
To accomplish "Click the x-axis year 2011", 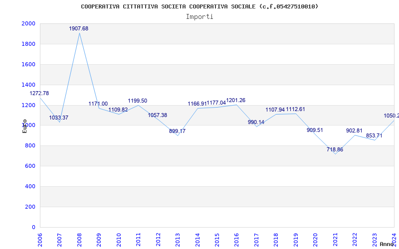I will click(x=139, y=240).
